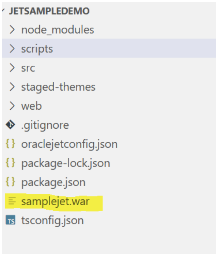This screenshot has height=254, width=216.
Task: Expand the scripts folder arrow
Action: [13, 49]
